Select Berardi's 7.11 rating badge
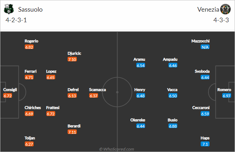This screenshot has height=152, width=235. [x=72, y=132]
